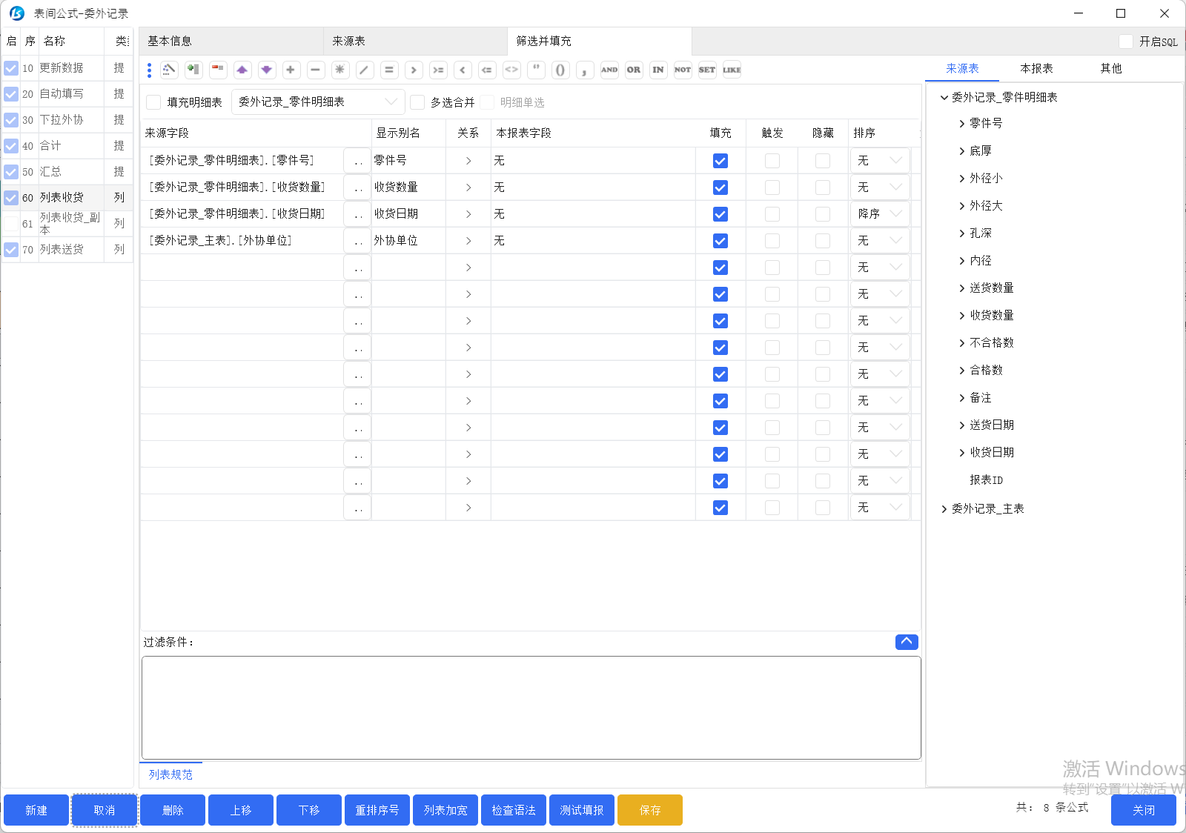Click the purple move-up arrow icon

click(x=242, y=70)
